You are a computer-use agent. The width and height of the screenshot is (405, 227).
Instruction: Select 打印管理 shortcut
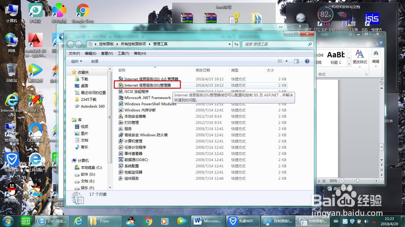coord(129,122)
